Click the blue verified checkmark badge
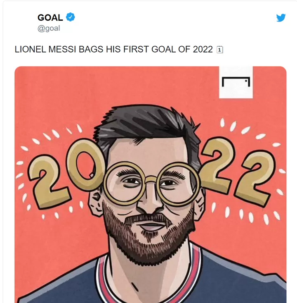Image resolution: width=297 pixels, height=303 pixels. [x=71, y=17]
